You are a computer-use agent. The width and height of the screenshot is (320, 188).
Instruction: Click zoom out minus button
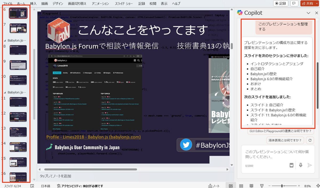(x=270, y=186)
